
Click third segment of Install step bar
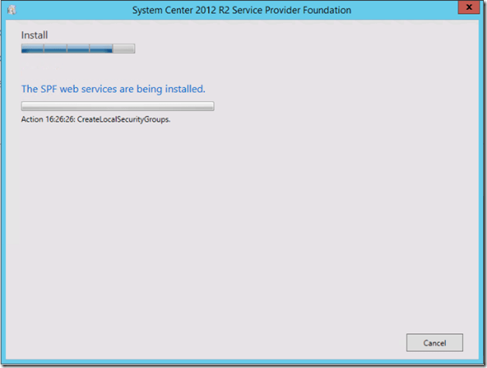(78, 49)
